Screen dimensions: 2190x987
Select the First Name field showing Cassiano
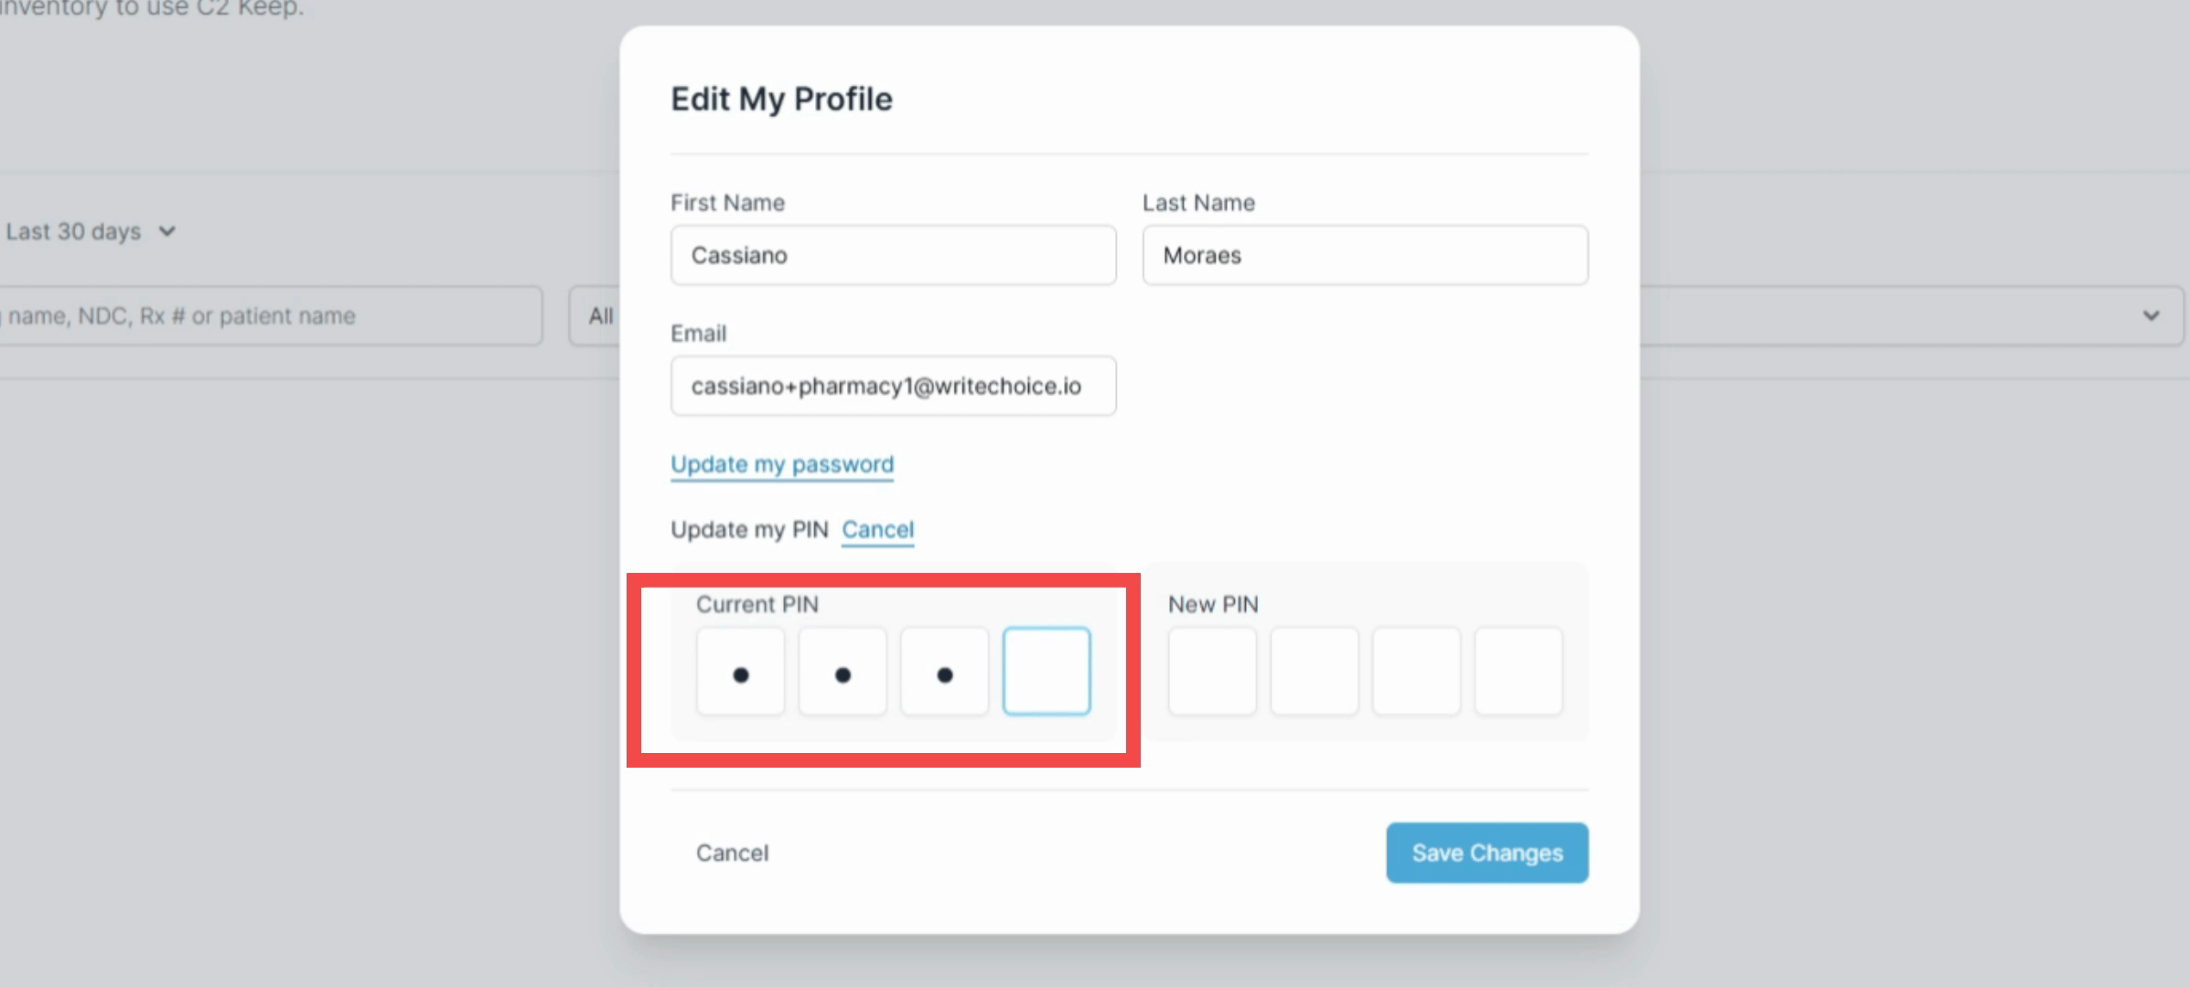[x=892, y=256]
